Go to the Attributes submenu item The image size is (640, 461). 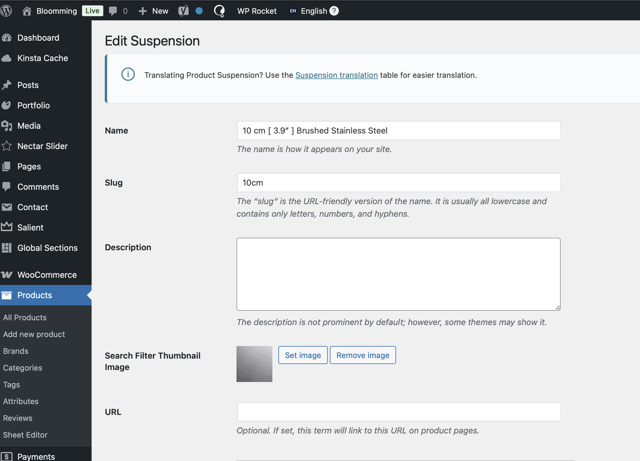tap(21, 401)
